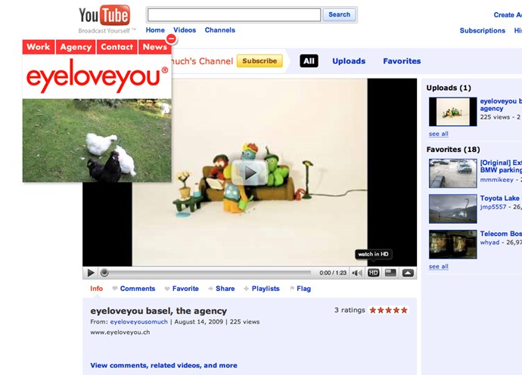Viewport: 522px width, 375px height.
Task: Click the play button in player control bar
Action: pos(91,273)
